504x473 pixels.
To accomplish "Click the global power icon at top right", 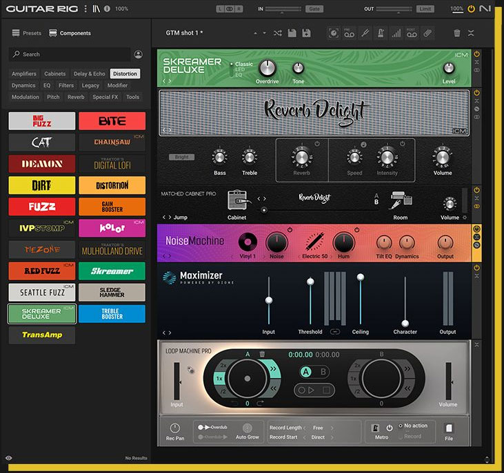I will (471, 9).
